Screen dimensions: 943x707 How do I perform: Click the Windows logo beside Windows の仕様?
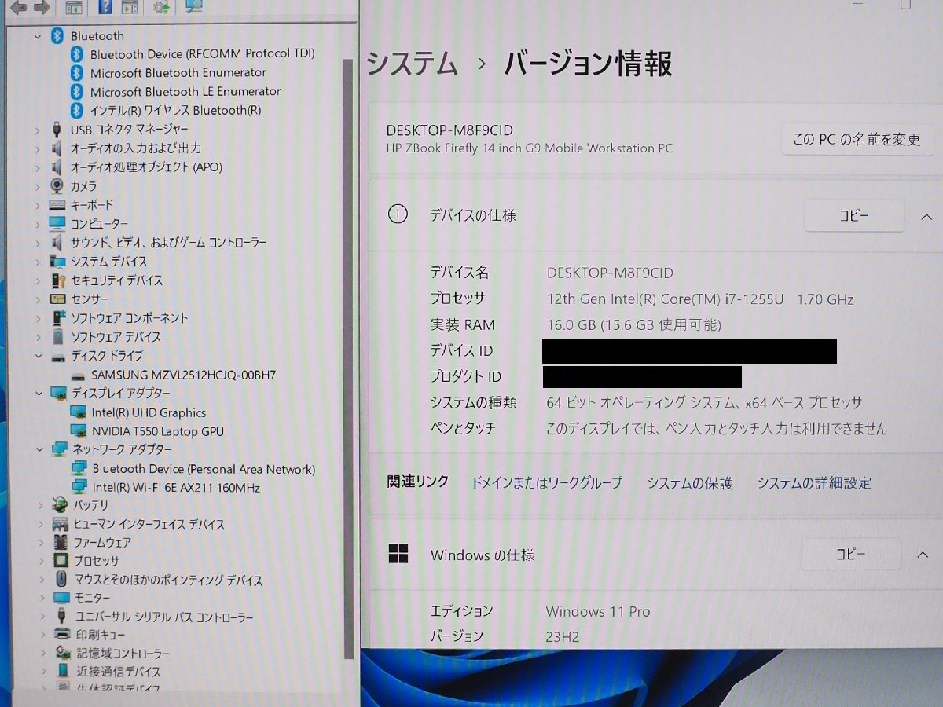tap(398, 554)
